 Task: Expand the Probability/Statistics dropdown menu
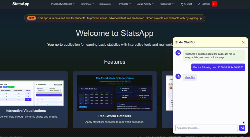pyautogui.click(x=63, y=4)
